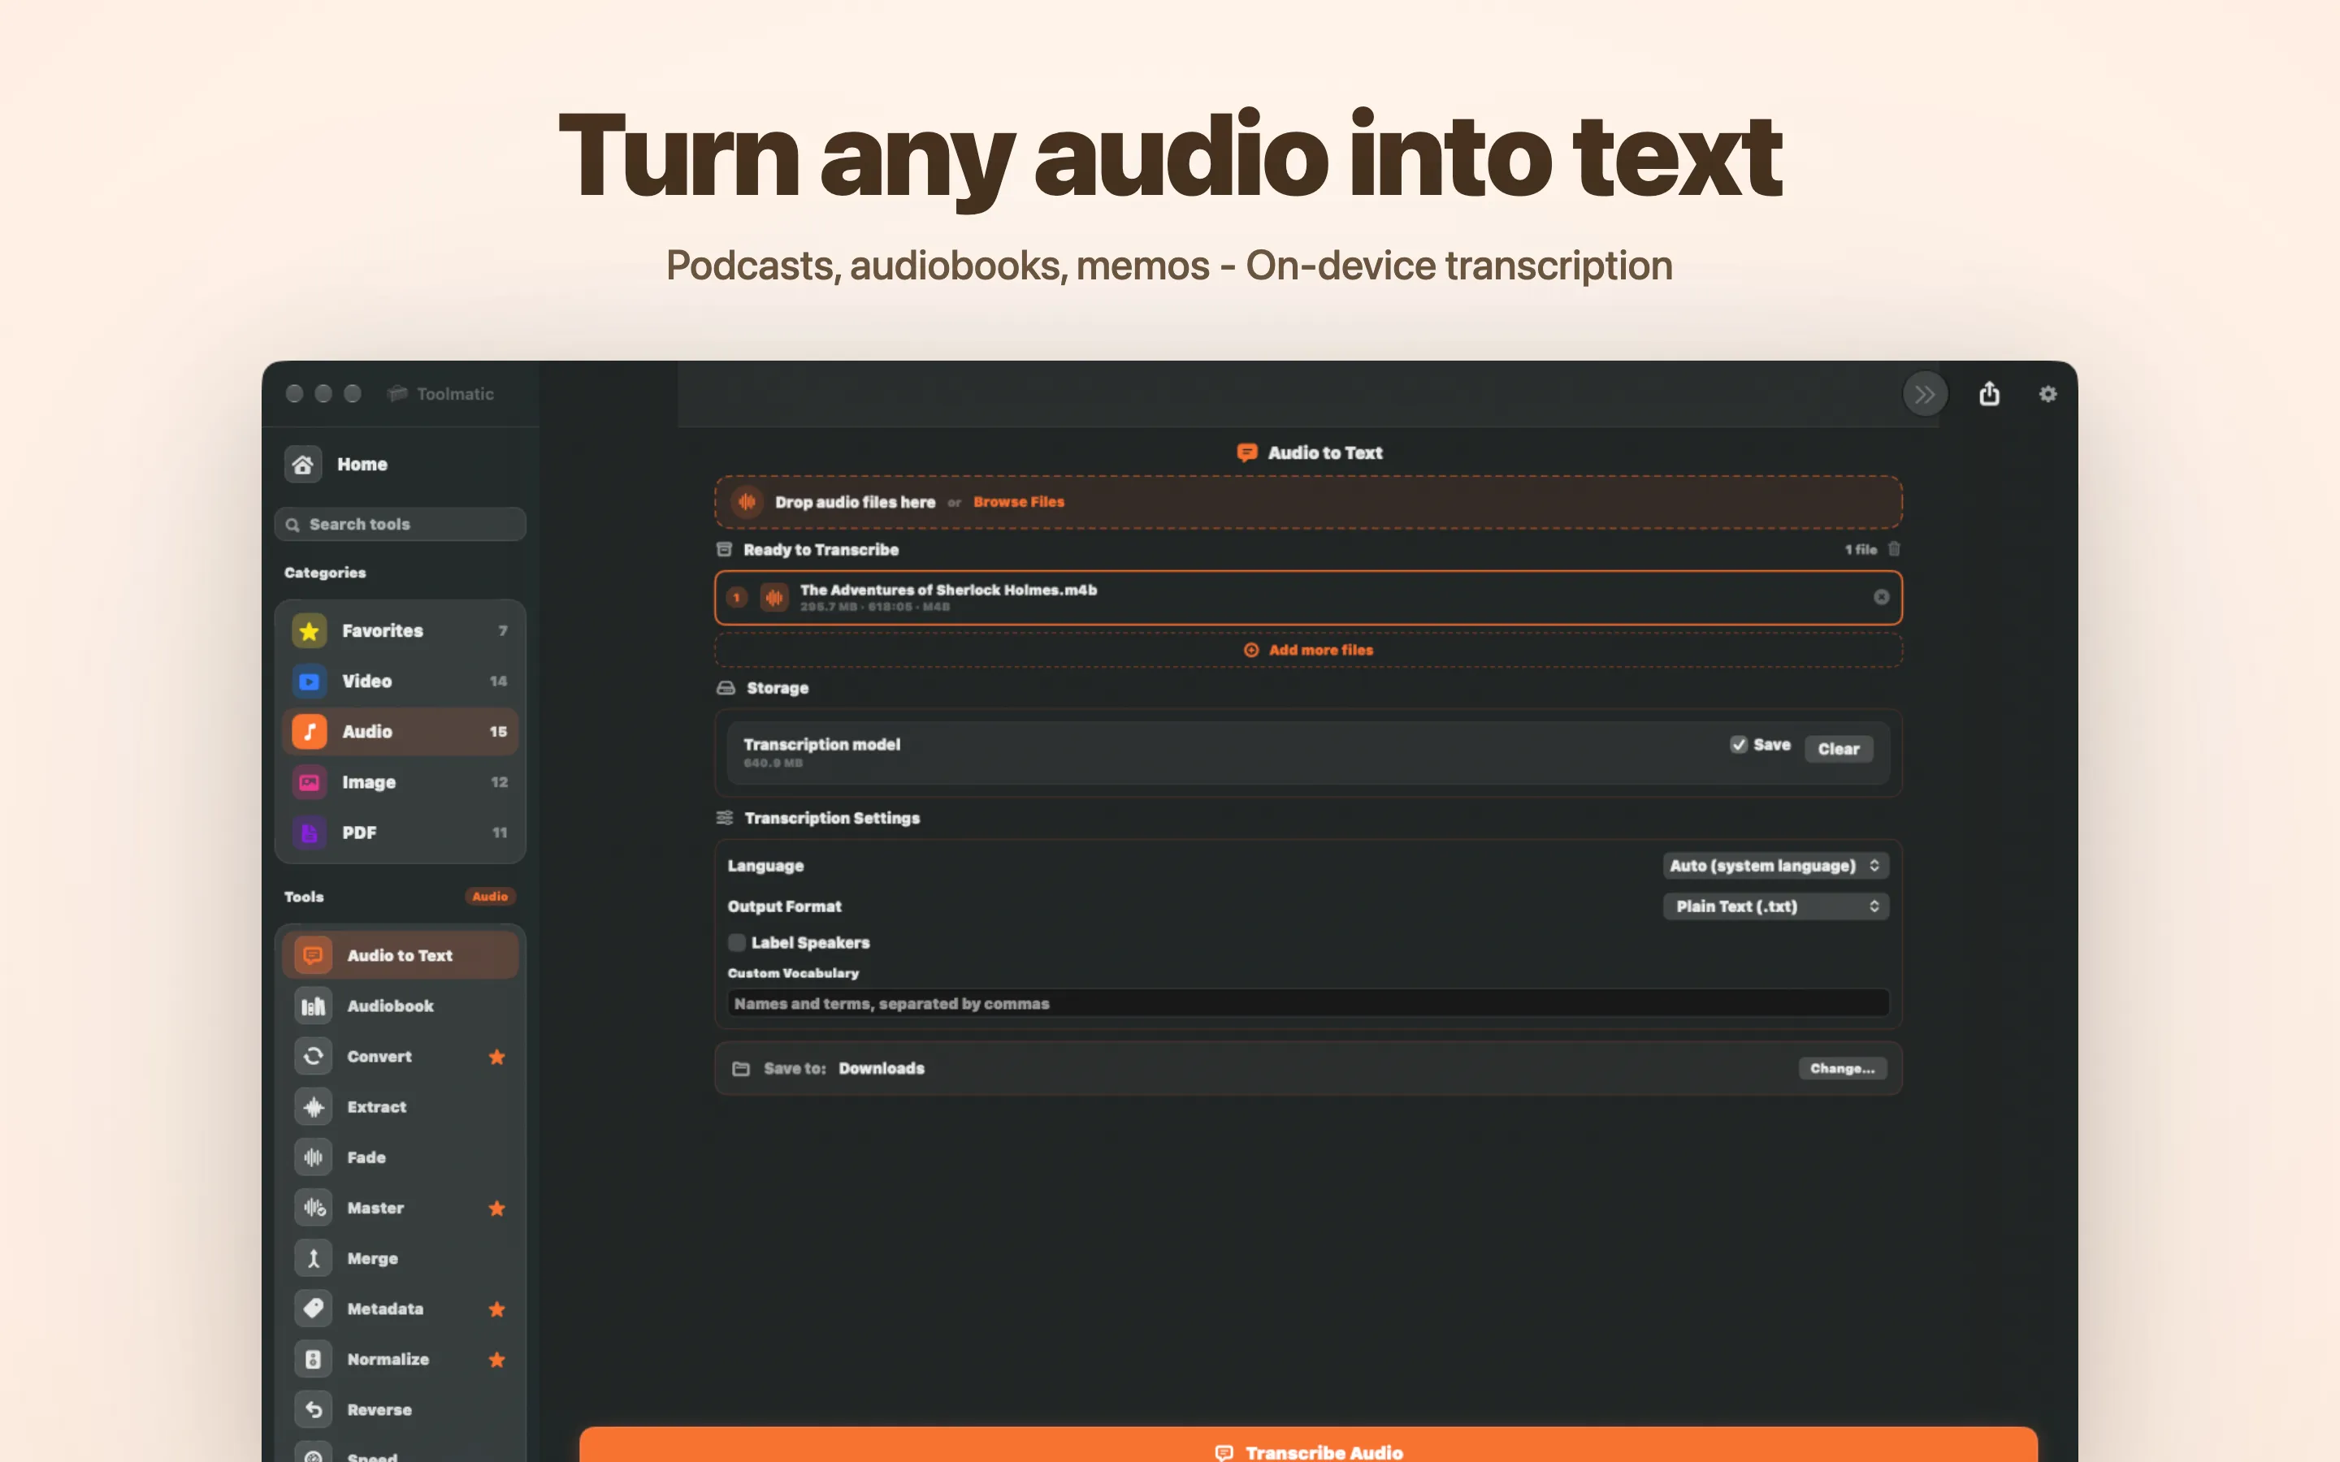This screenshot has width=2340, height=1462.
Task: Click the Audio filter badge beside Tools
Action: click(490, 897)
